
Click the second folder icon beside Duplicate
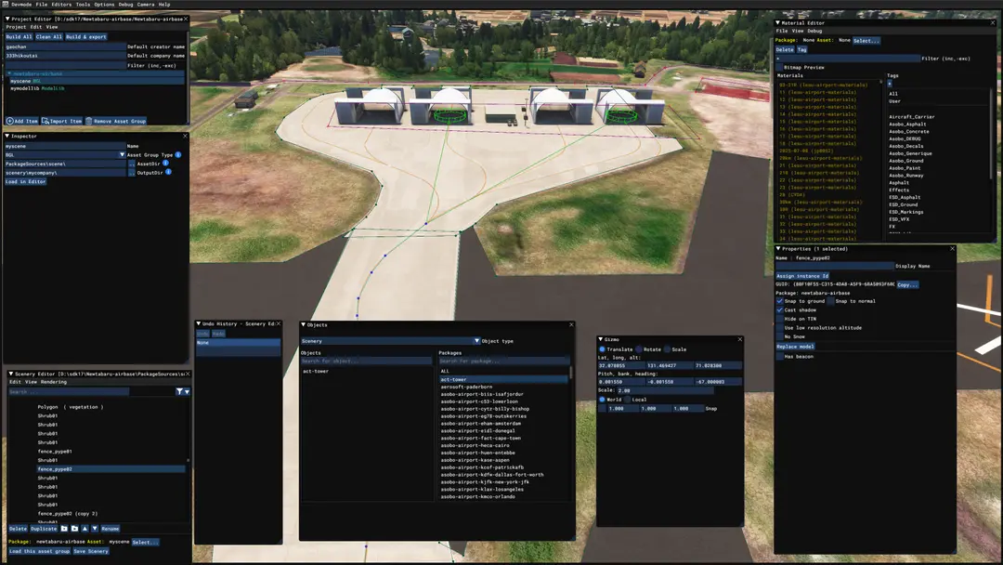tap(74, 529)
